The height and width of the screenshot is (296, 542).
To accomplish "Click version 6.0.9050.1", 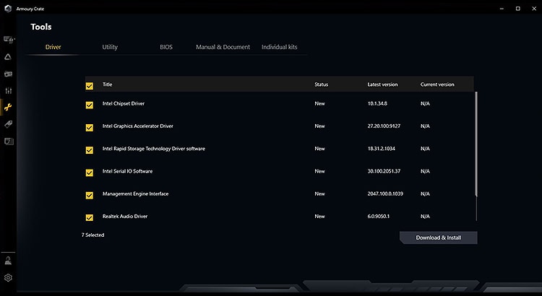I will click(378, 216).
